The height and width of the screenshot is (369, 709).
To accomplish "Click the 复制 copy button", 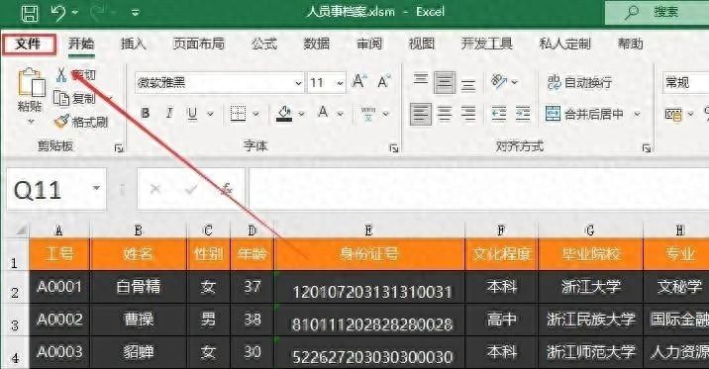I will point(75,98).
